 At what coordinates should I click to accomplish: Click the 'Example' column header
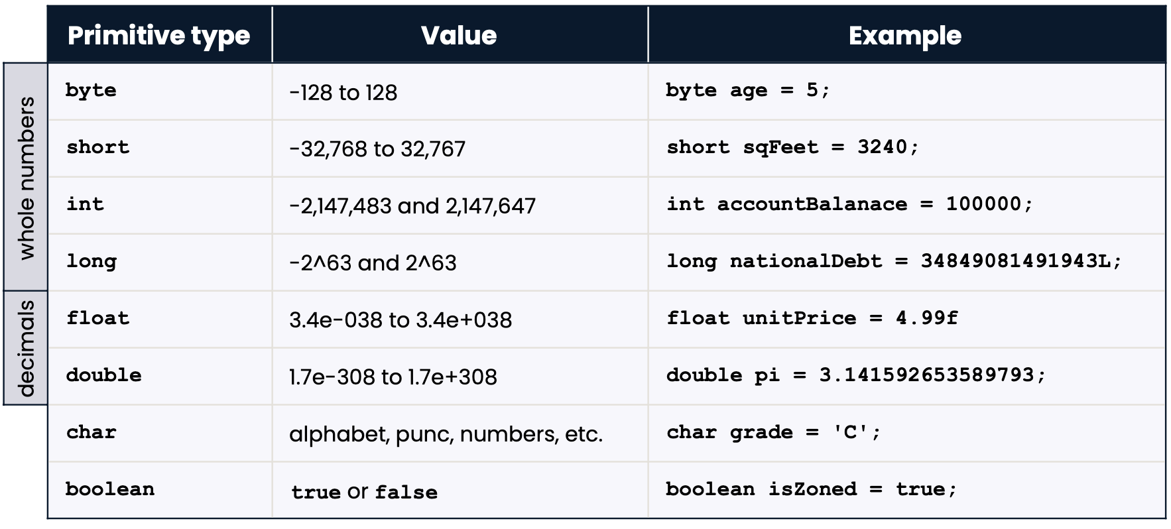905,36
